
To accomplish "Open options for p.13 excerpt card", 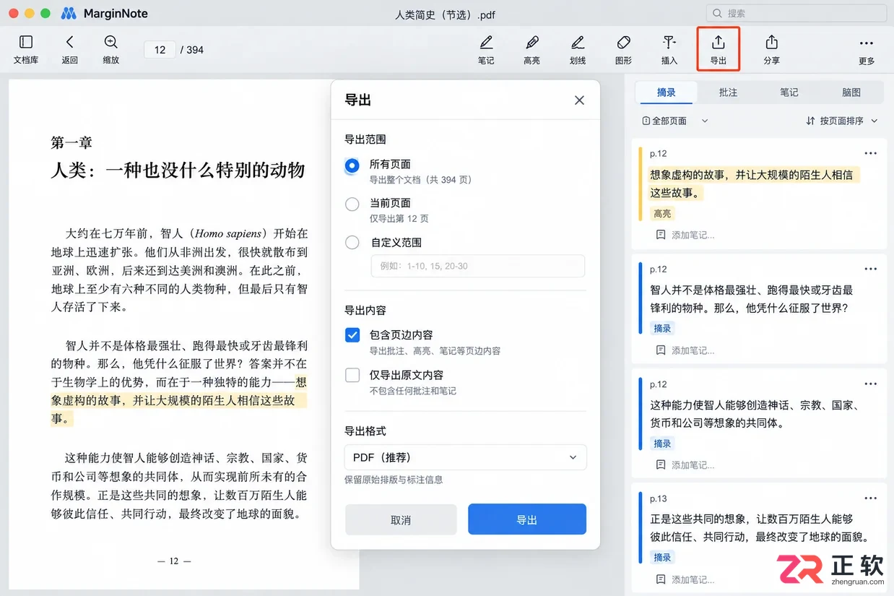I will [870, 498].
